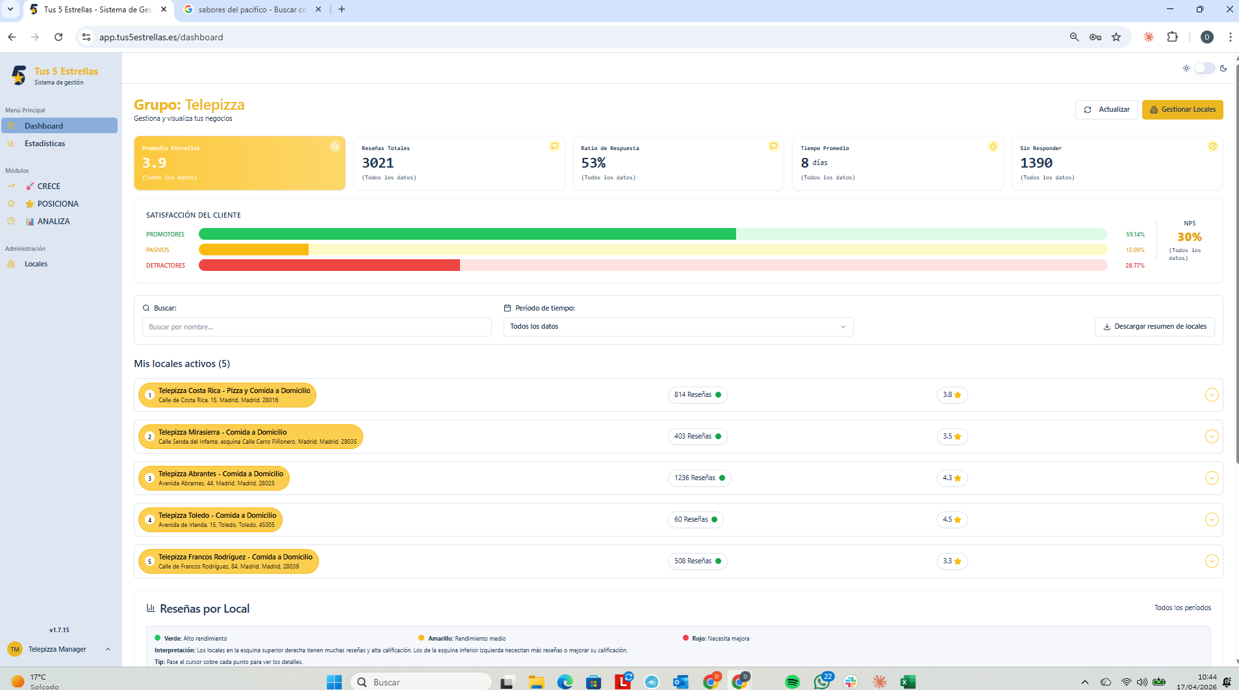
Task: Click the bar chart icon next to Reseñas por Local
Action: (151, 608)
